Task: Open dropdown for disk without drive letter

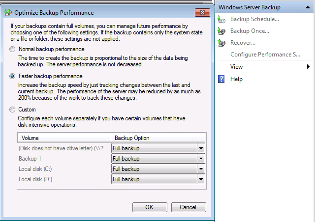Action: click(201, 148)
